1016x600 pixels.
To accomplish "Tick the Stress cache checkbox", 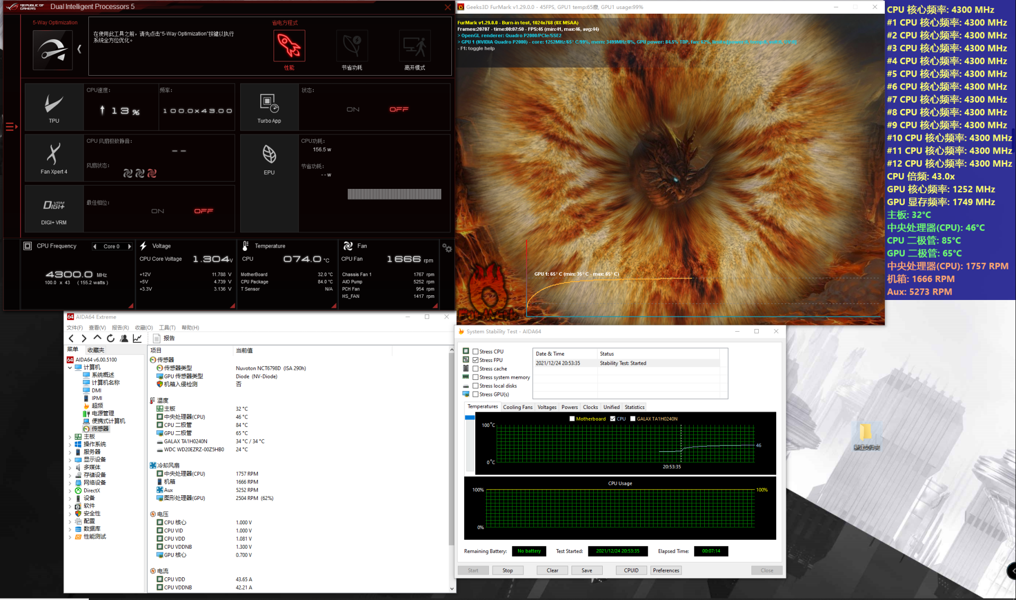I will (x=476, y=369).
